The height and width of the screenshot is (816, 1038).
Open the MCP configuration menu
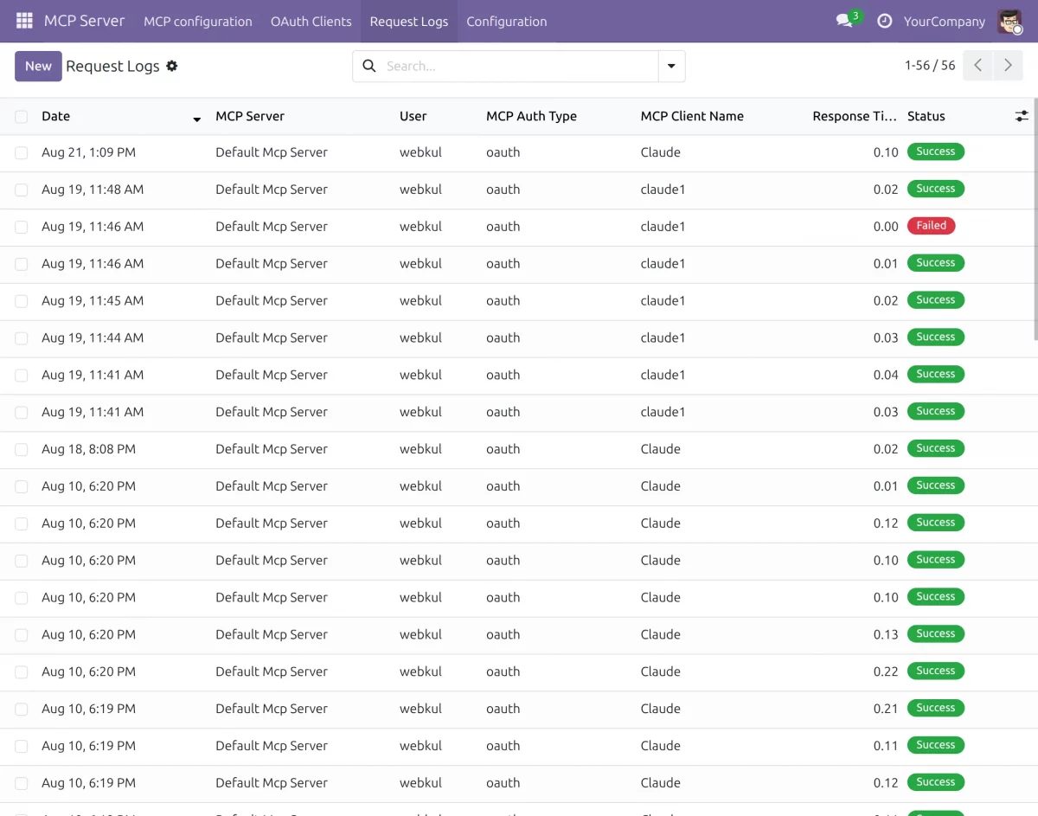pos(198,21)
